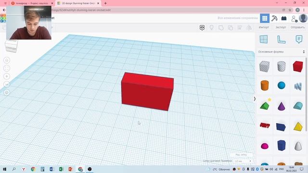Click the Fit all in view button
308x173 pixels.
(7, 68)
